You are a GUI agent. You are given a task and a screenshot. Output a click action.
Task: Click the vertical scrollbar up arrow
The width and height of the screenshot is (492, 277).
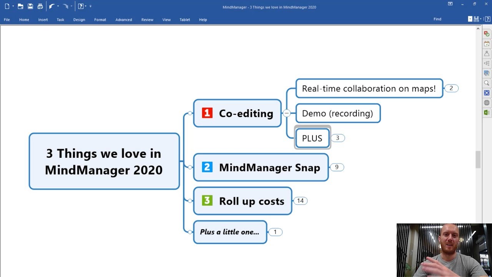478,29
